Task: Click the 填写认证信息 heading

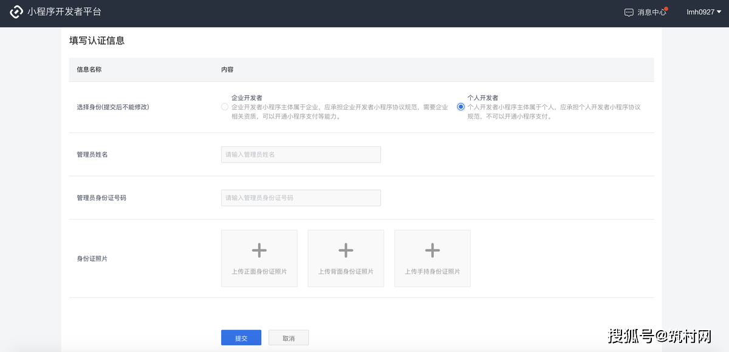Action: (x=97, y=41)
